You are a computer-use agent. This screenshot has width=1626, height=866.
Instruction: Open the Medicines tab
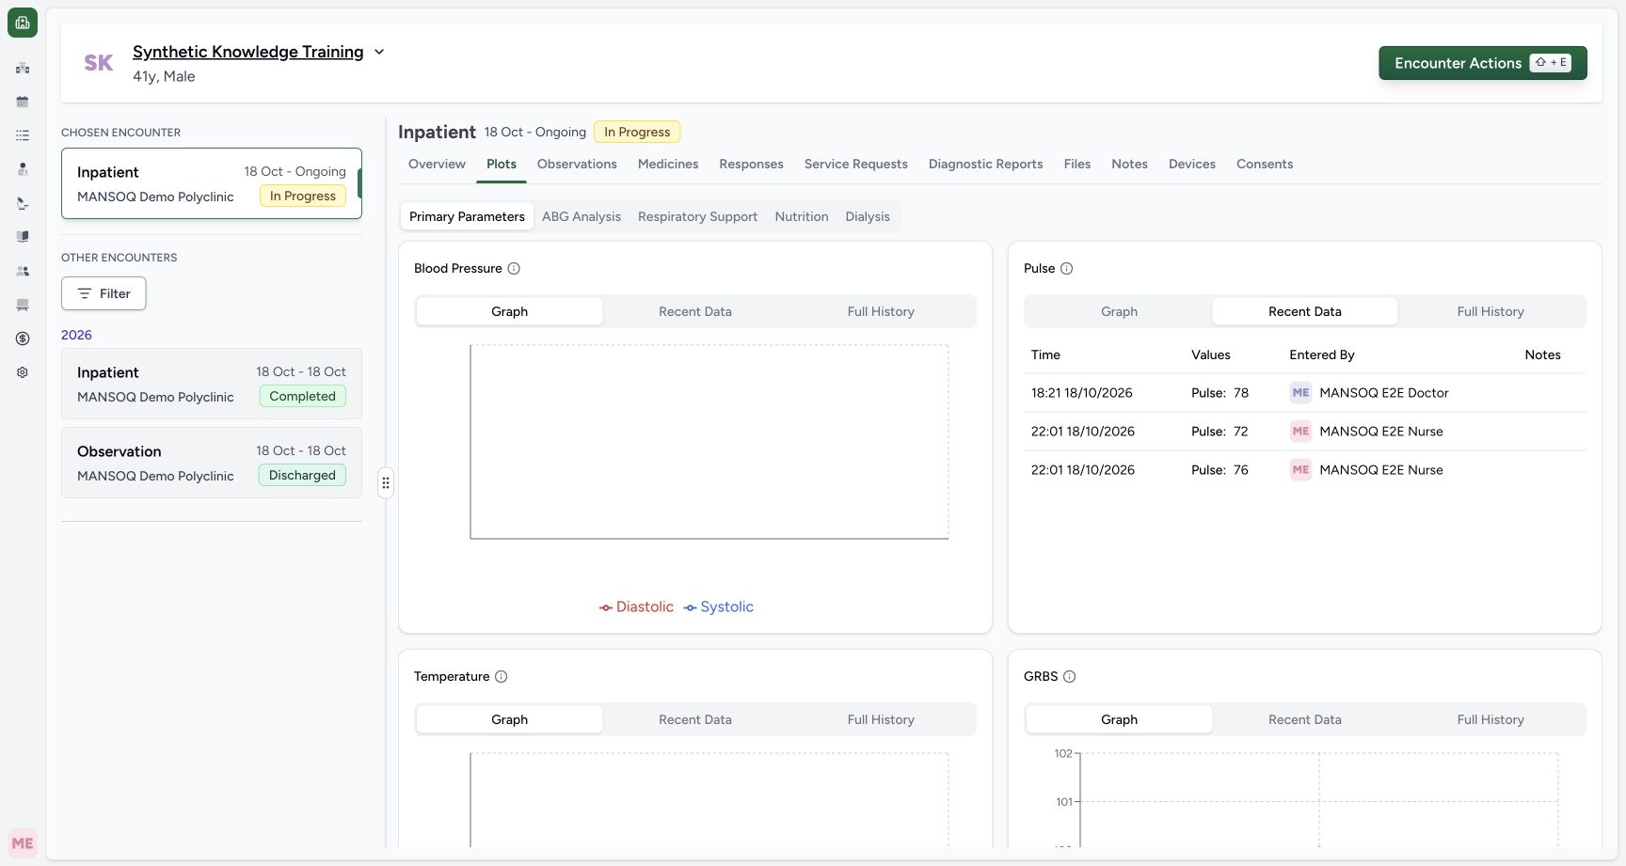click(668, 164)
